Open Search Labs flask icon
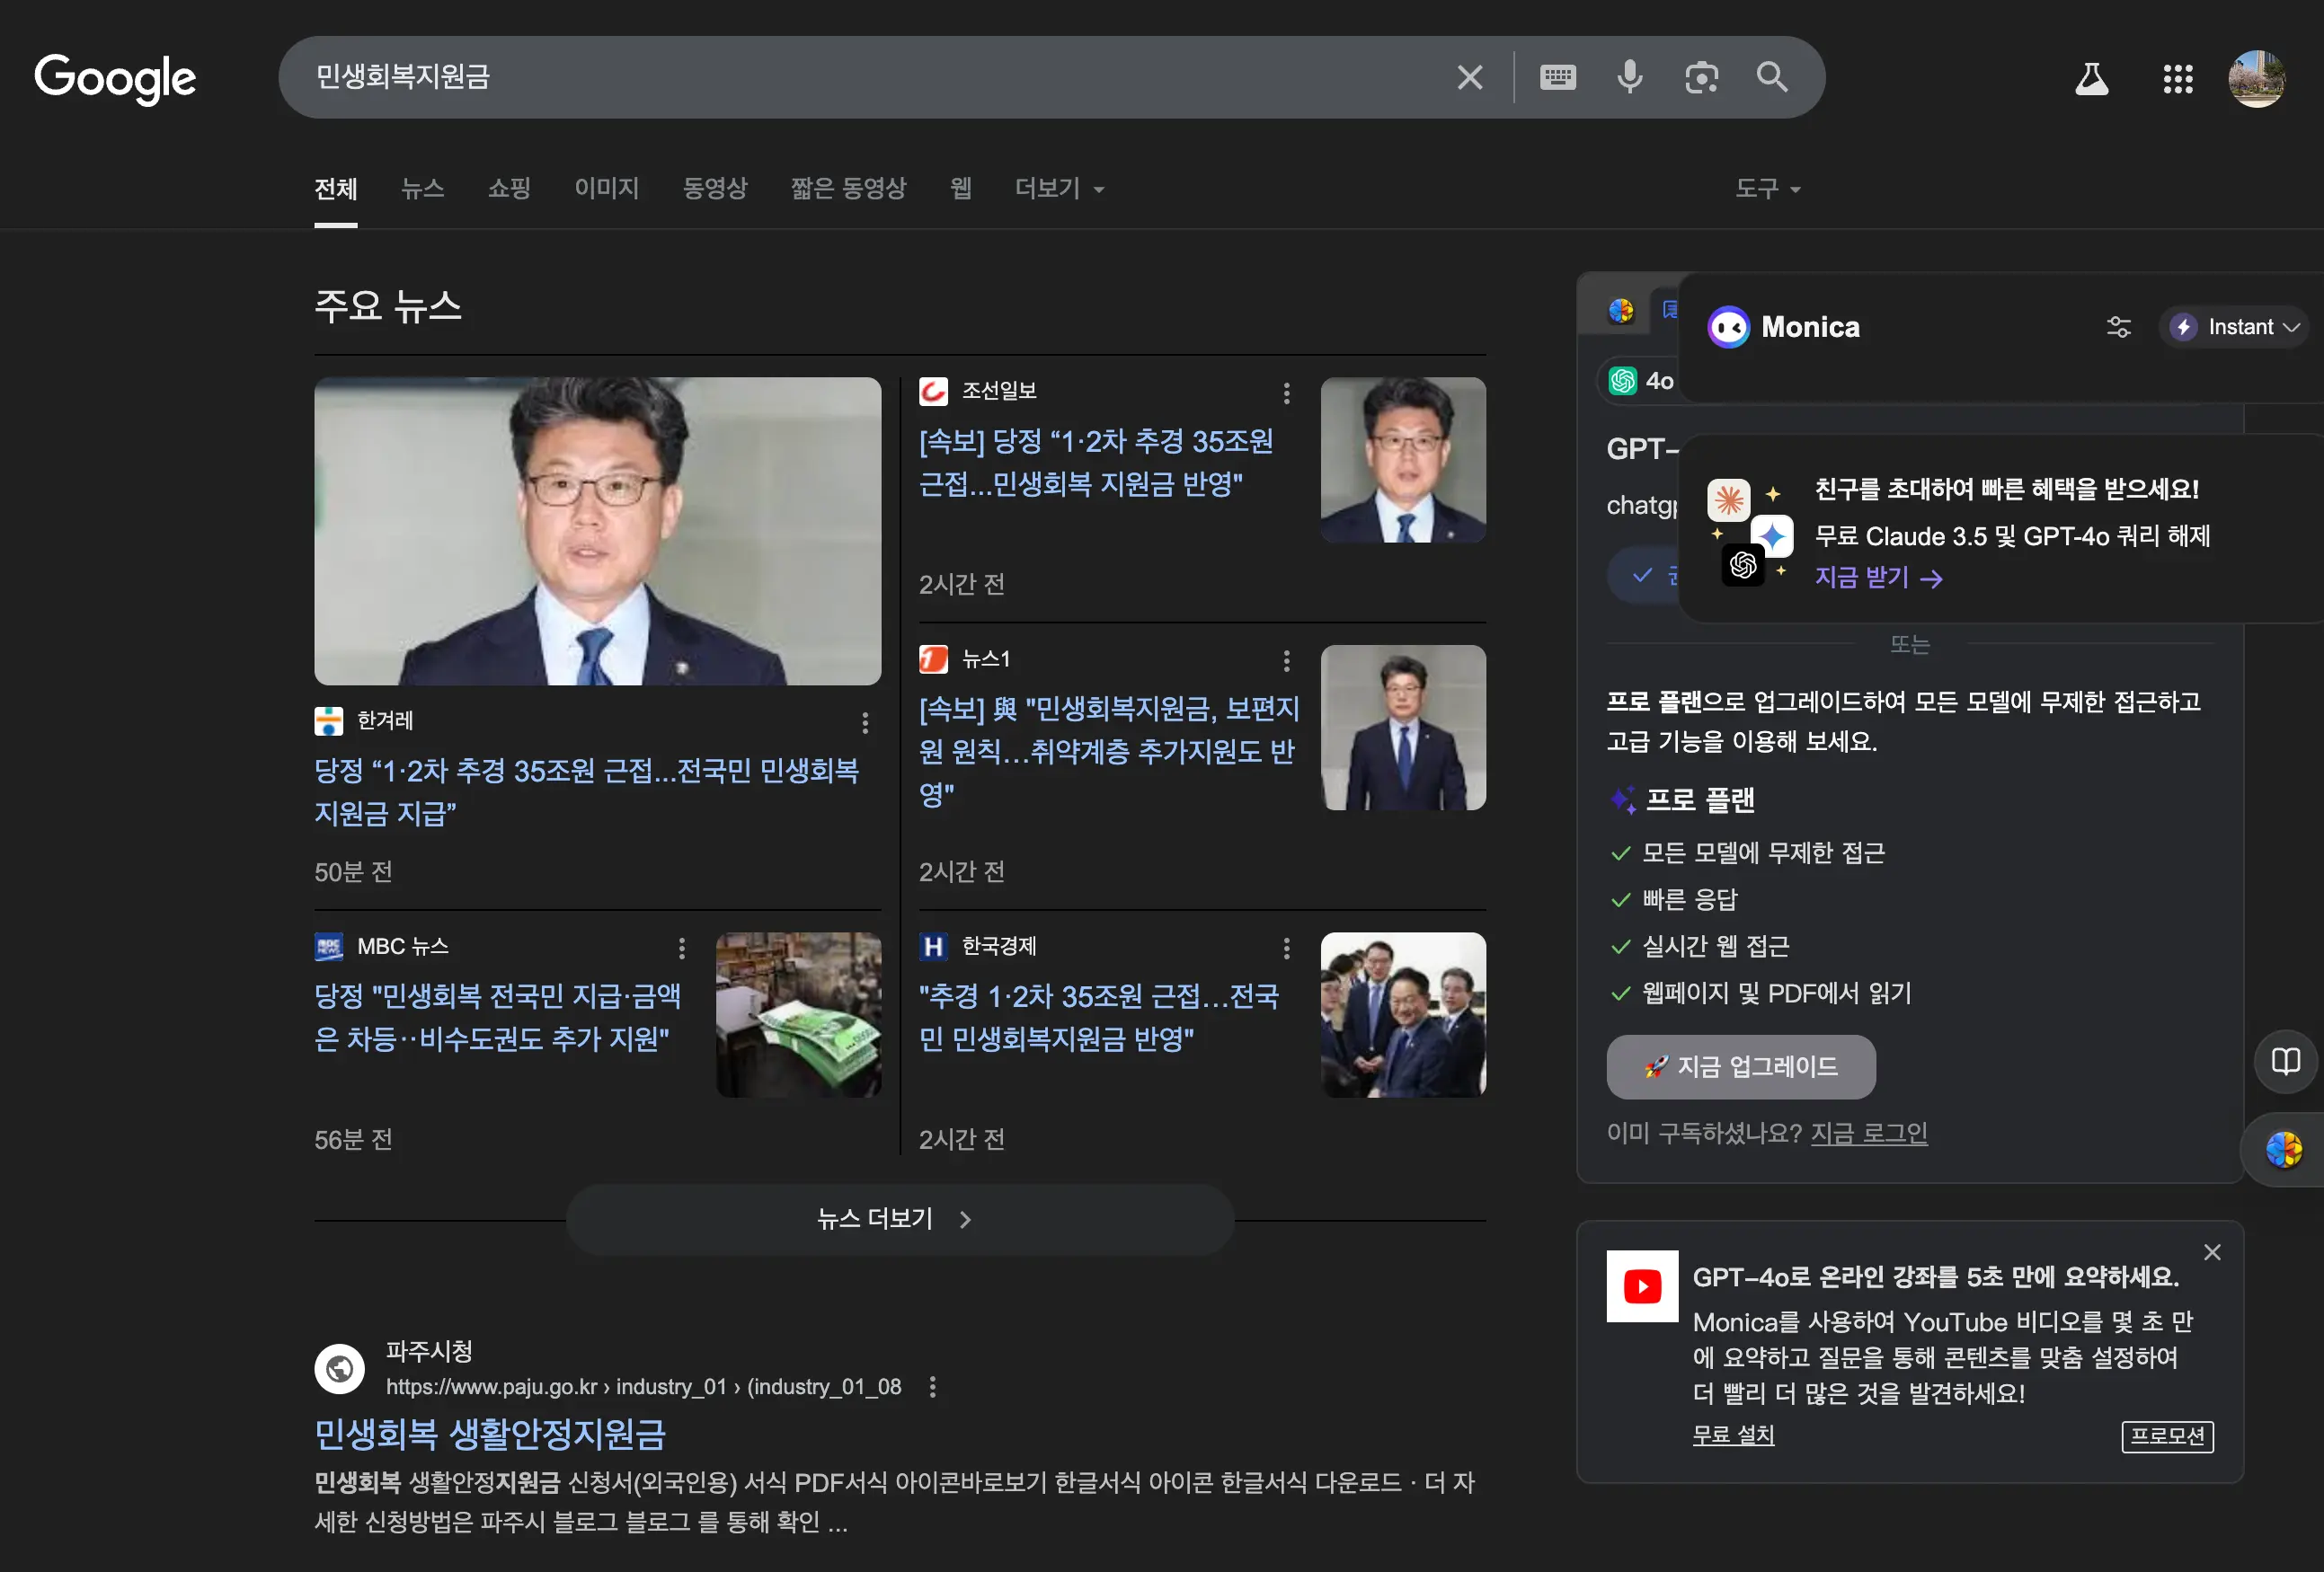 click(2091, 78)
